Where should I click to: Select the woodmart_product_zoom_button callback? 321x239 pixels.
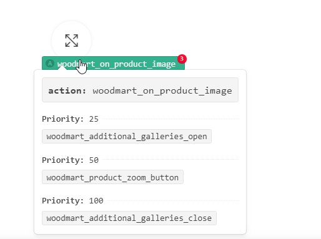112,177
